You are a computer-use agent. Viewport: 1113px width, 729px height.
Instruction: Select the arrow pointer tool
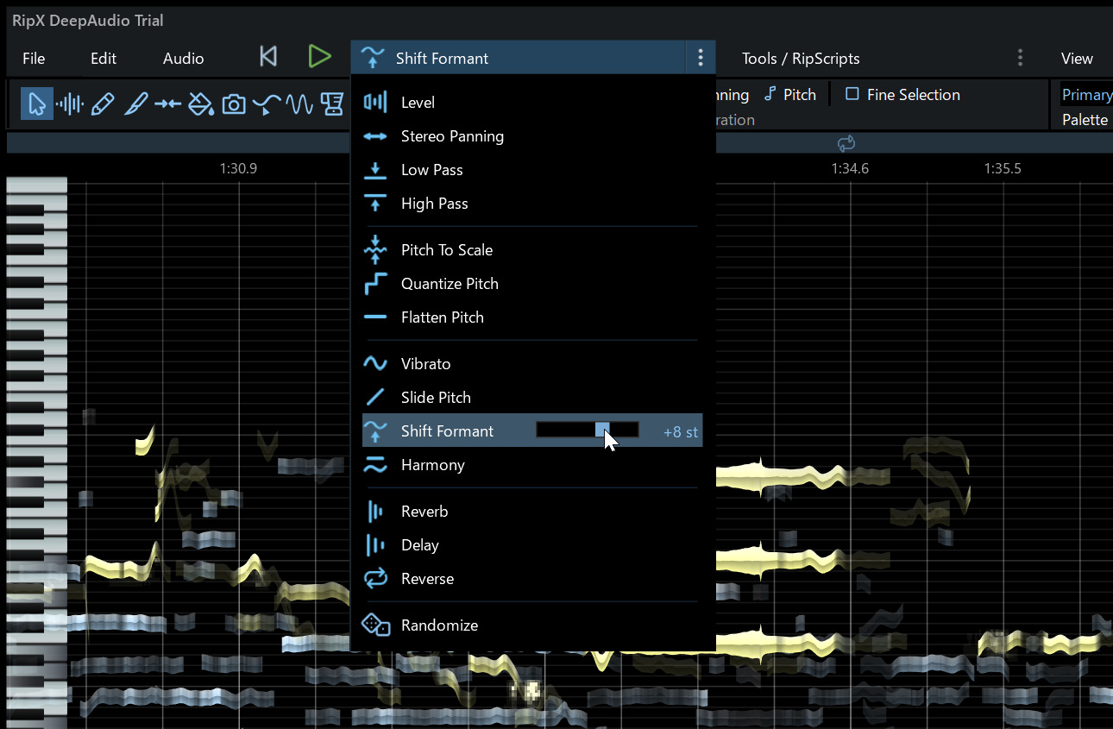37,104
